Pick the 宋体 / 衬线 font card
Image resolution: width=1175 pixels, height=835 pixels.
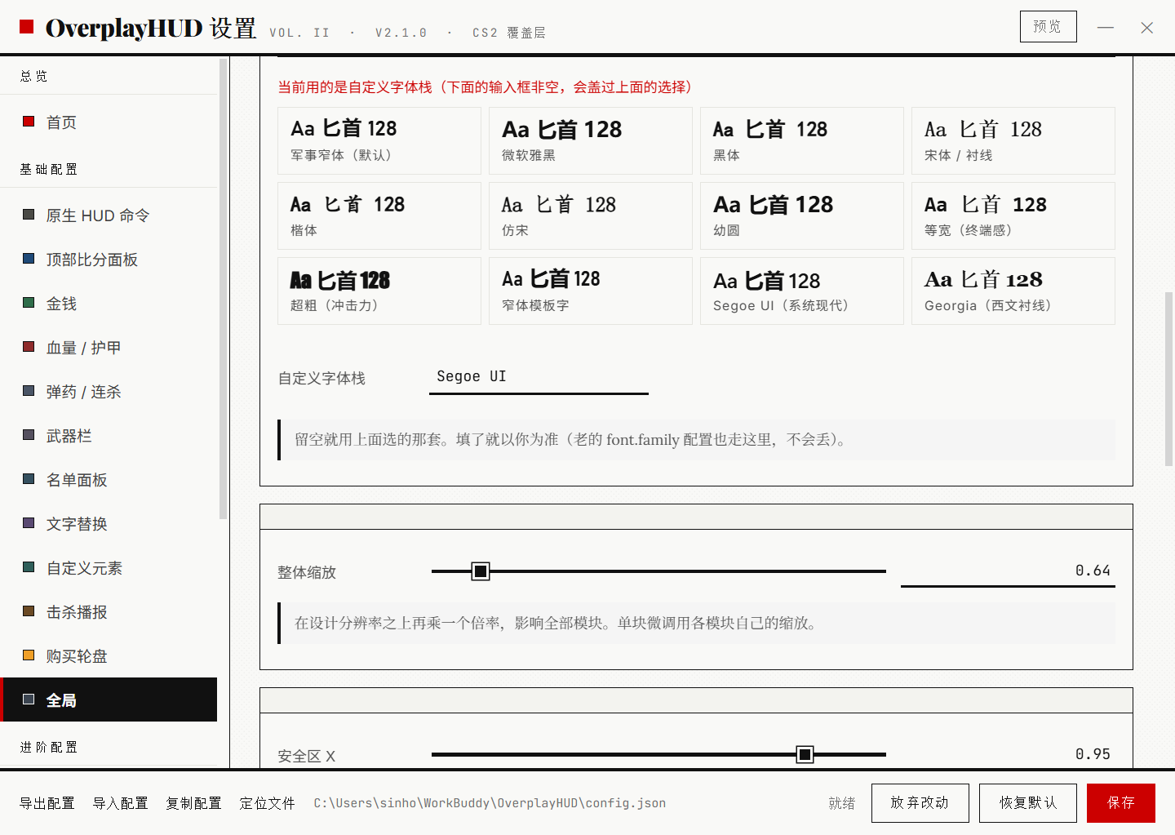tap(1013, 140)
